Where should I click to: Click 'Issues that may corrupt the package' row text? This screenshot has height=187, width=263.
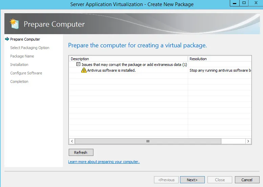click(x=134, y=65)
